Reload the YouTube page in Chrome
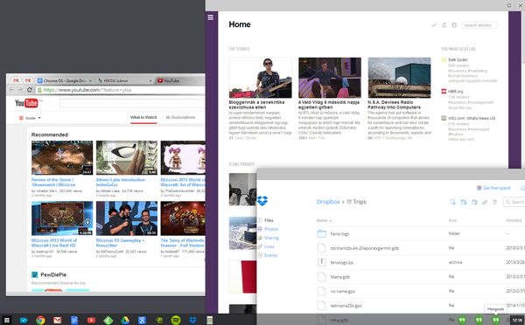 [x=30, y=90]
